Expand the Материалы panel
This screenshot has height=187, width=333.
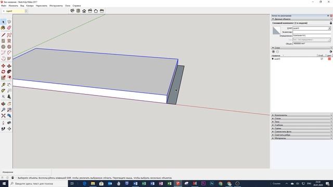[301, 138]
